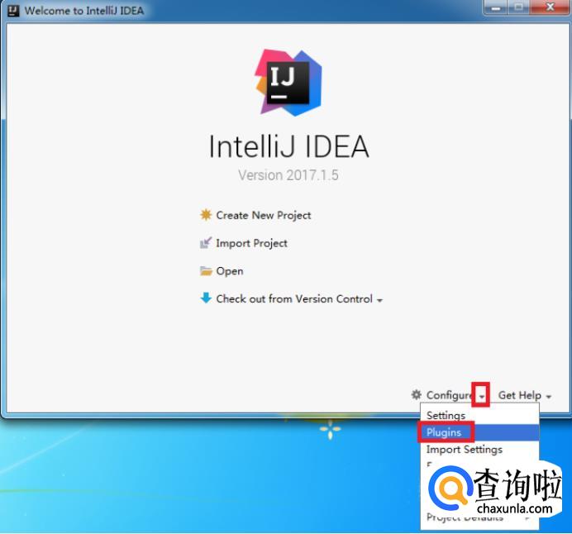Click the Configure gear icon
The image size is (572, 534).
(x=417, y=394)
